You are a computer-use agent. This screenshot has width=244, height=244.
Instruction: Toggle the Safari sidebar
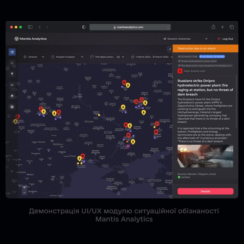(30, 27)
